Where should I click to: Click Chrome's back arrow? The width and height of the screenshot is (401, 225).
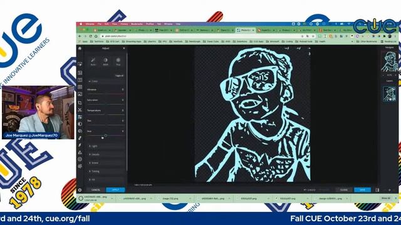coord(80,36)
